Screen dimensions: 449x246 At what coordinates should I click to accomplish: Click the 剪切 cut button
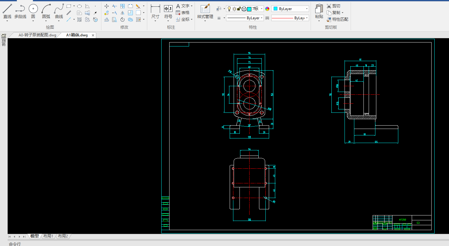pyautogui.click(x=333, y=6)
